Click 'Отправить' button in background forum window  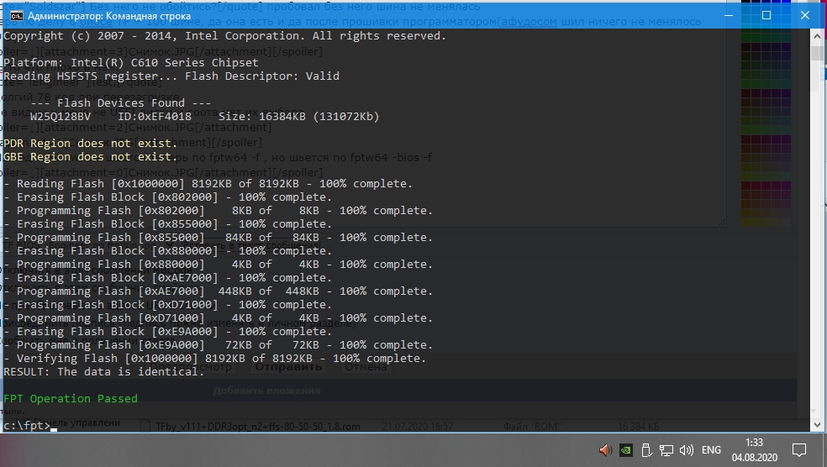tap(288, 367)
